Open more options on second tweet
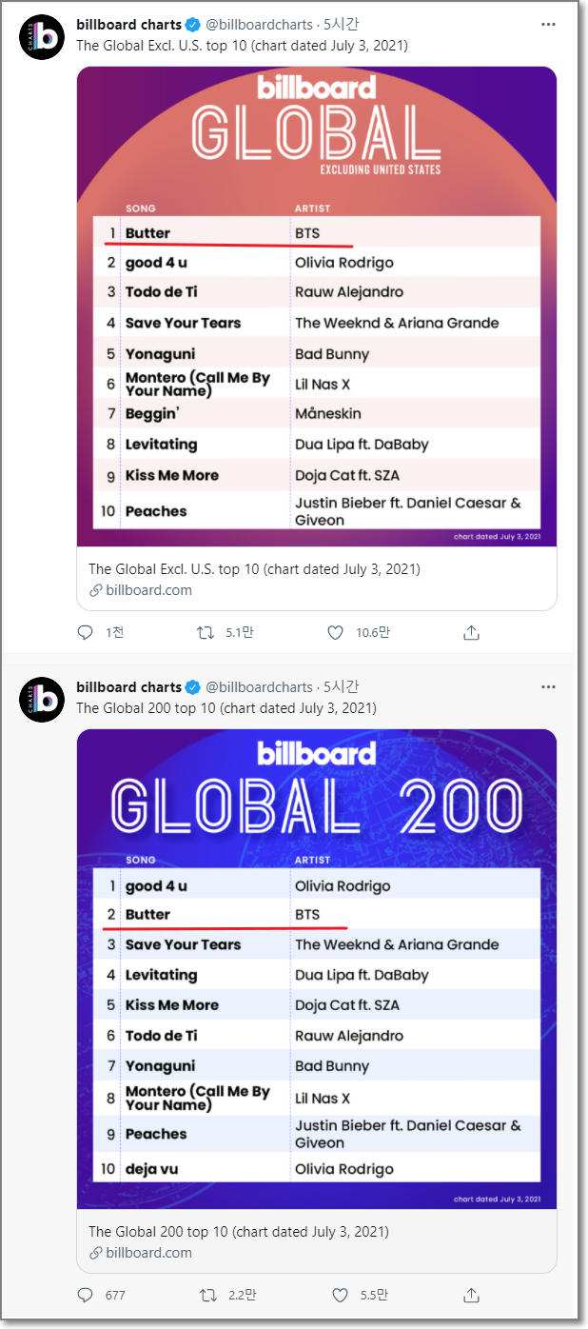The height and width of the screenshot is (1329, 588). click(x=548, y=687)
